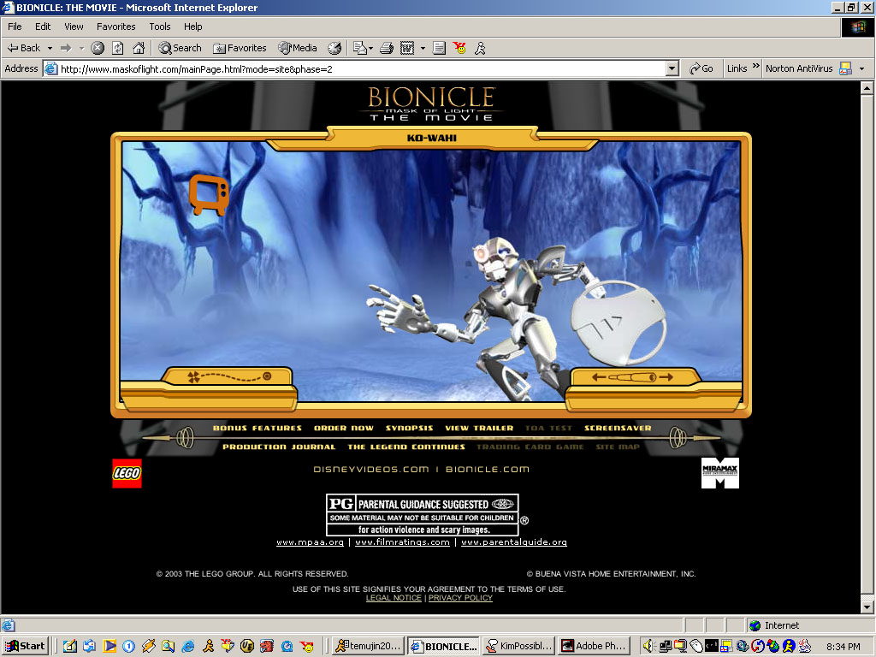Screen dimensions: 876x657
Task: Expand the Mail toolbar dropdown arrow
Action: click(x=371, y=48)
